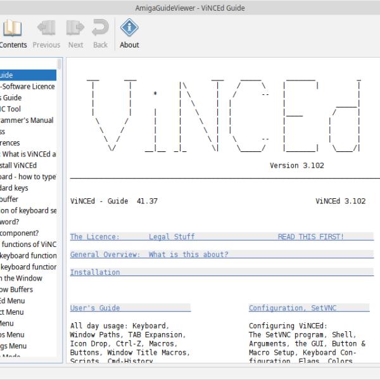Select the highlighted Guide entry in sidebar
Image resolution: width=380 pixels, height=380 pixels.
(x=28, y=75)
